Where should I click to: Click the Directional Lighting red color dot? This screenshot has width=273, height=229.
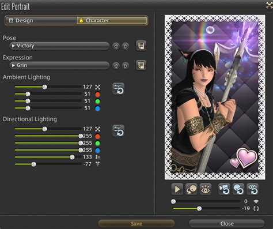click(x=98, y=136)
